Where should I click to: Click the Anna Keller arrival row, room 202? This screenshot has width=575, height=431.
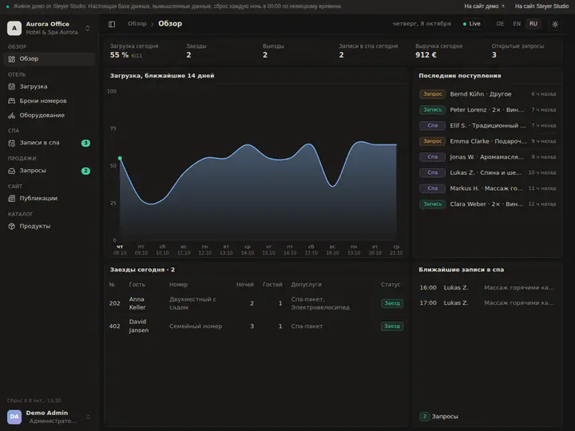tap(256, 303)
